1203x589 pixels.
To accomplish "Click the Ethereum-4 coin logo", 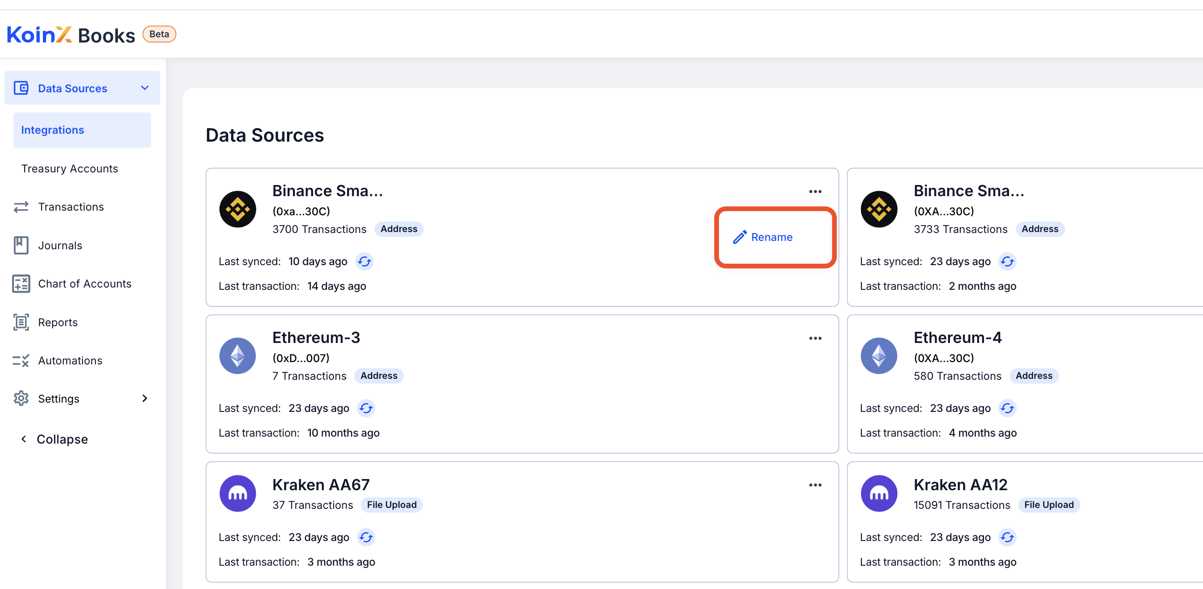I will [879, 356].
